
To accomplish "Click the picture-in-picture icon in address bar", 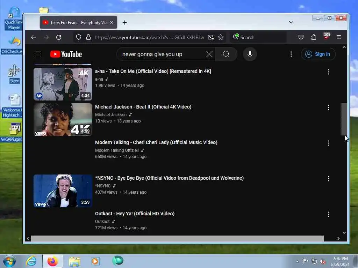I will [x=210, y=37].
